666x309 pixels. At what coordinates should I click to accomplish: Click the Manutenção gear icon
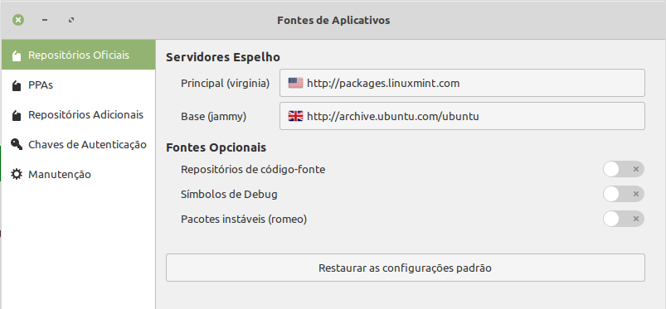tap(17, 174)
